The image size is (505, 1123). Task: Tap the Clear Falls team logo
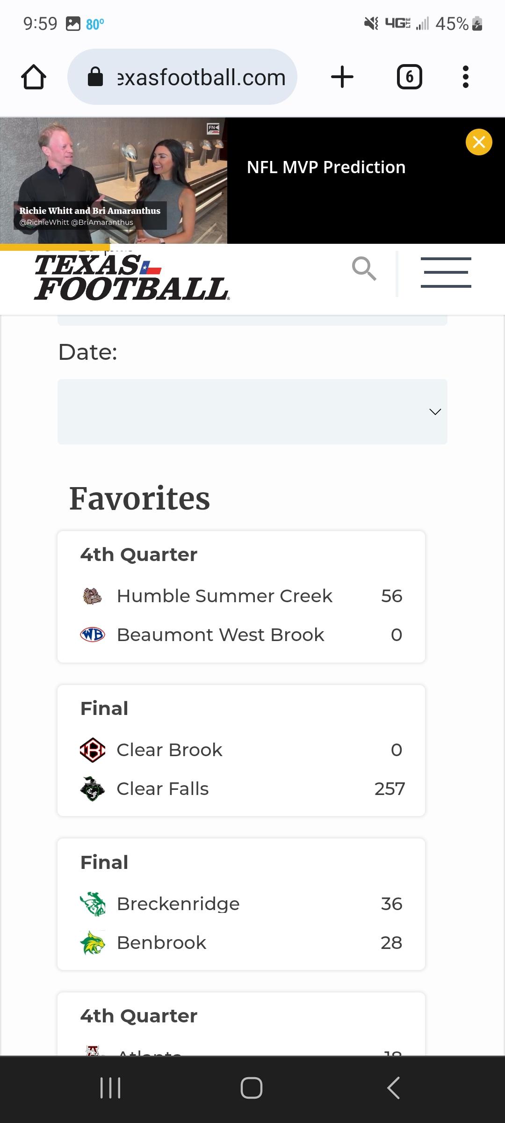[x=92, y=788]
